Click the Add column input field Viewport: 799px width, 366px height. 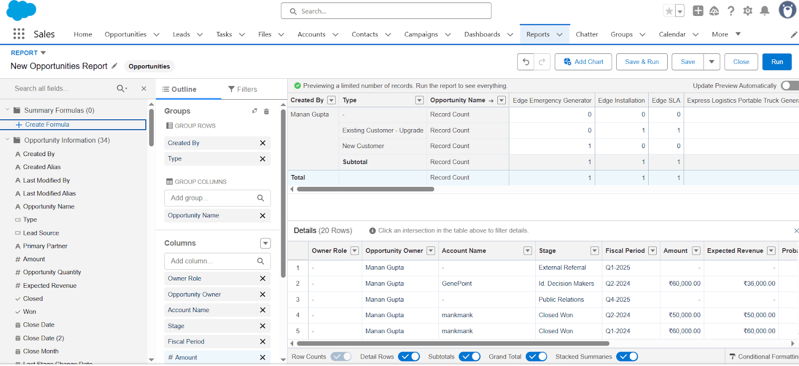(x=217, y=261)
